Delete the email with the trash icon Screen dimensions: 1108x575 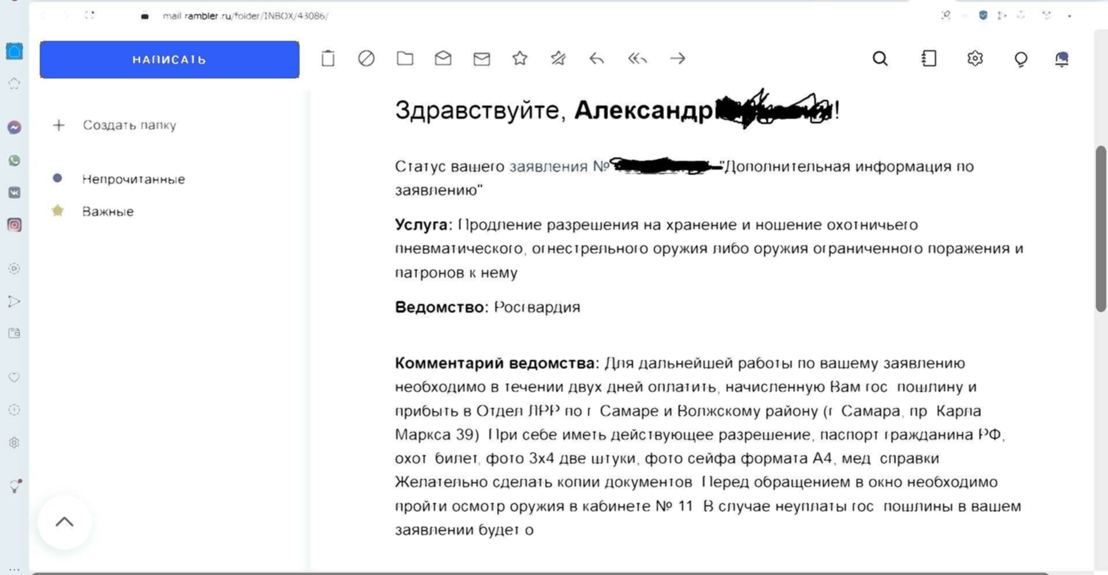pos(328,58)
